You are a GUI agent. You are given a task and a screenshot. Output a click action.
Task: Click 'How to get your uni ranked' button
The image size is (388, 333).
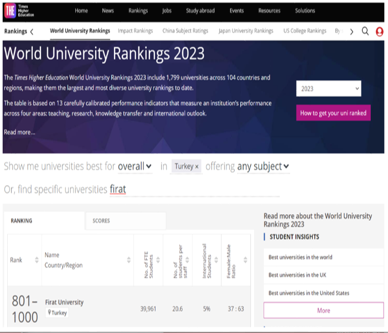[x=333, y=113]
